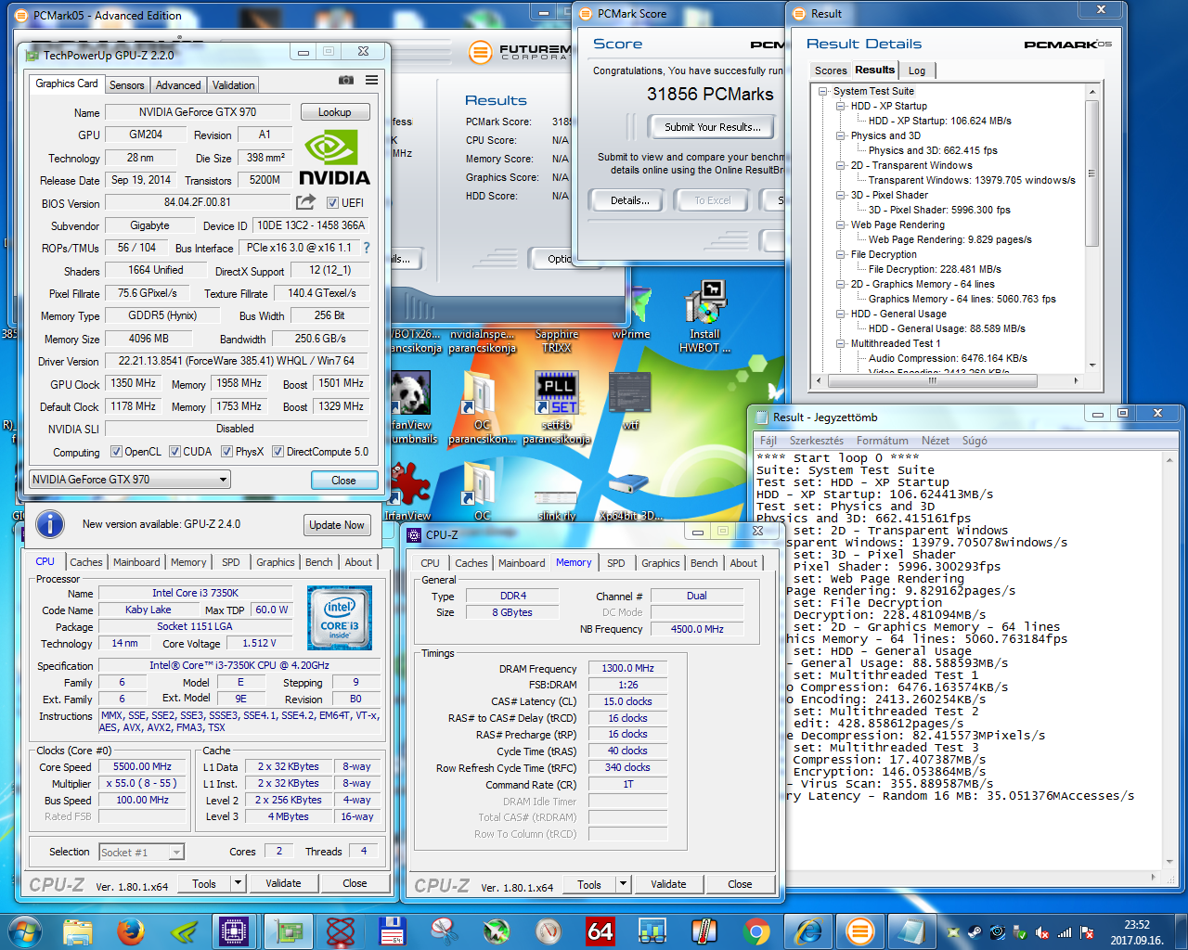This screenshot has width=1188, height=950.
Task: Click the NVIDIA taskbar icon
Action: pos(183,931)
